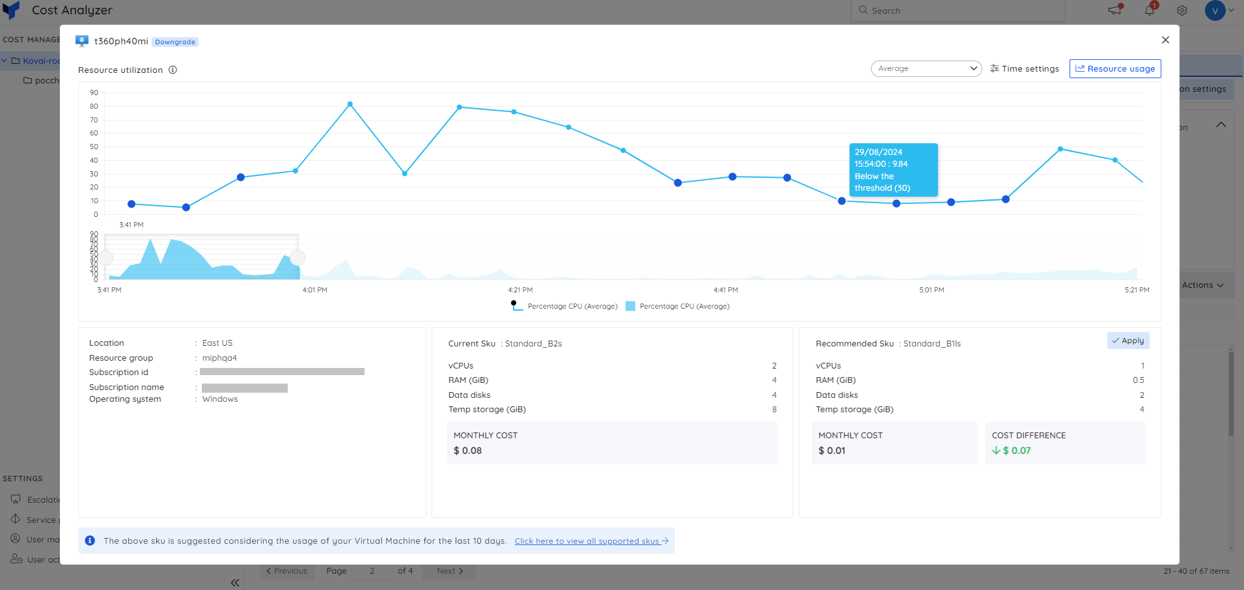Click the Resource usage button
The height and width of the screenshot is (590, 1244).
pyautogui.click(x=1114, y=68)
